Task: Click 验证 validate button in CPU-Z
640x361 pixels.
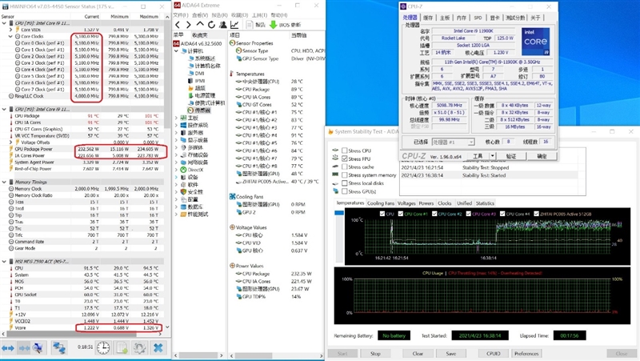Action: point(511,156)
